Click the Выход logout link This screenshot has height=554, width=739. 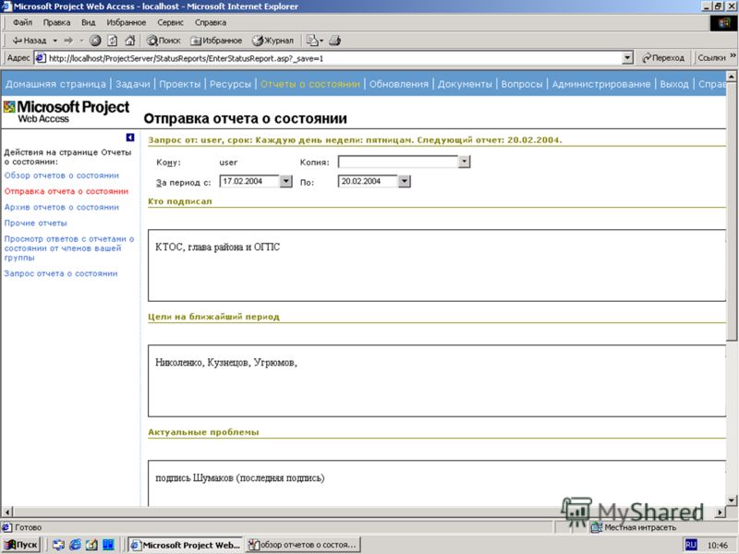coord(674,84)
